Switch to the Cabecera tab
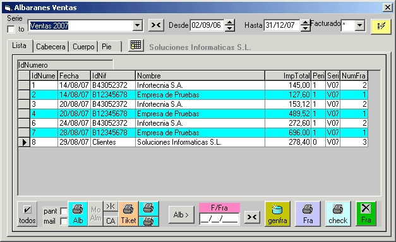The width and height of the screenshot is (396, 242). click(x=51, y=47)
